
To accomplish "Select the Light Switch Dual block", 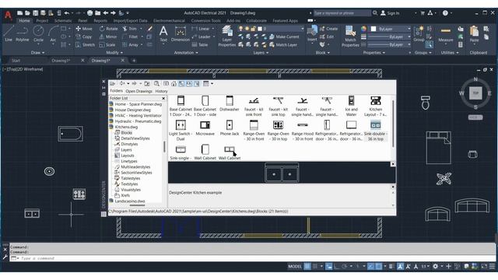I will point(181,131).
